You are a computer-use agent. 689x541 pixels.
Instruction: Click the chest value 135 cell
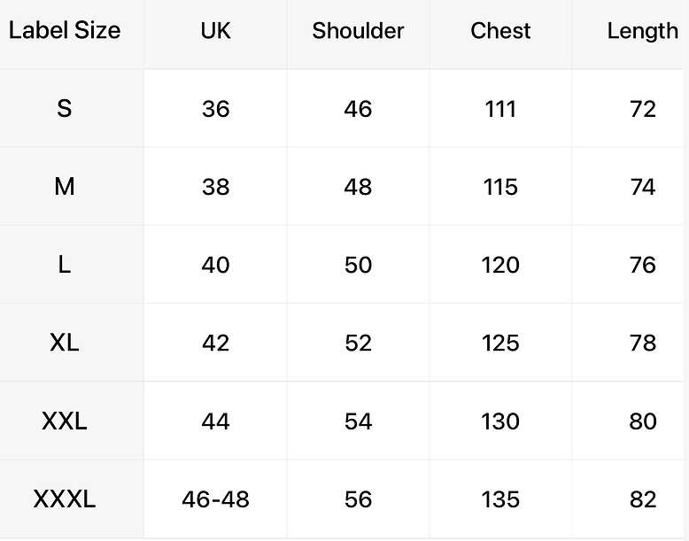point(500,498)
